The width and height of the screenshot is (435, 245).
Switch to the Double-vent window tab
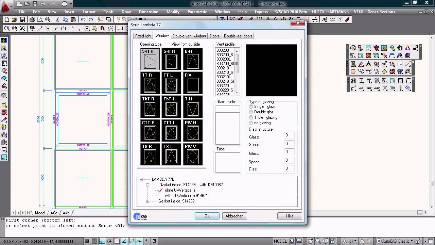[x=189, y=36]
